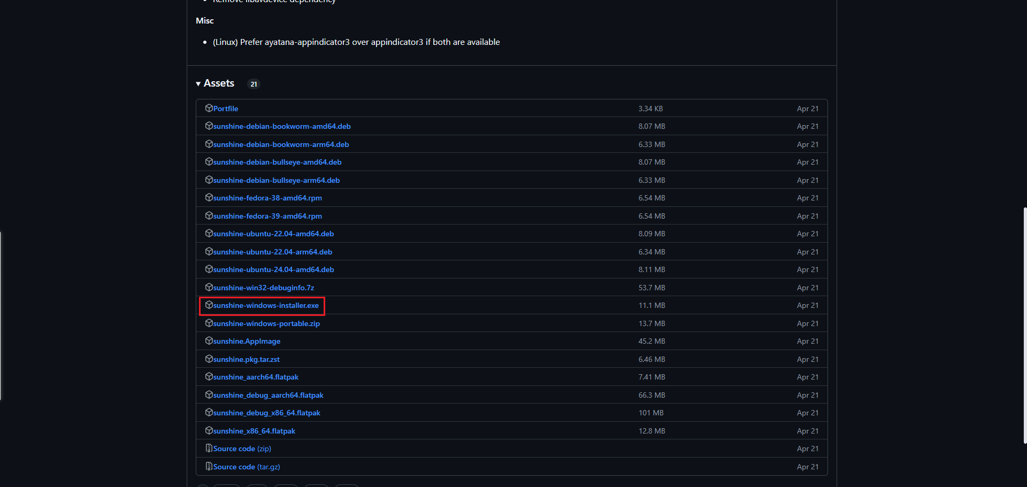Click package icon for sunshine-ubuntu-22.04-amd64.deb

(x=209, y=234)
